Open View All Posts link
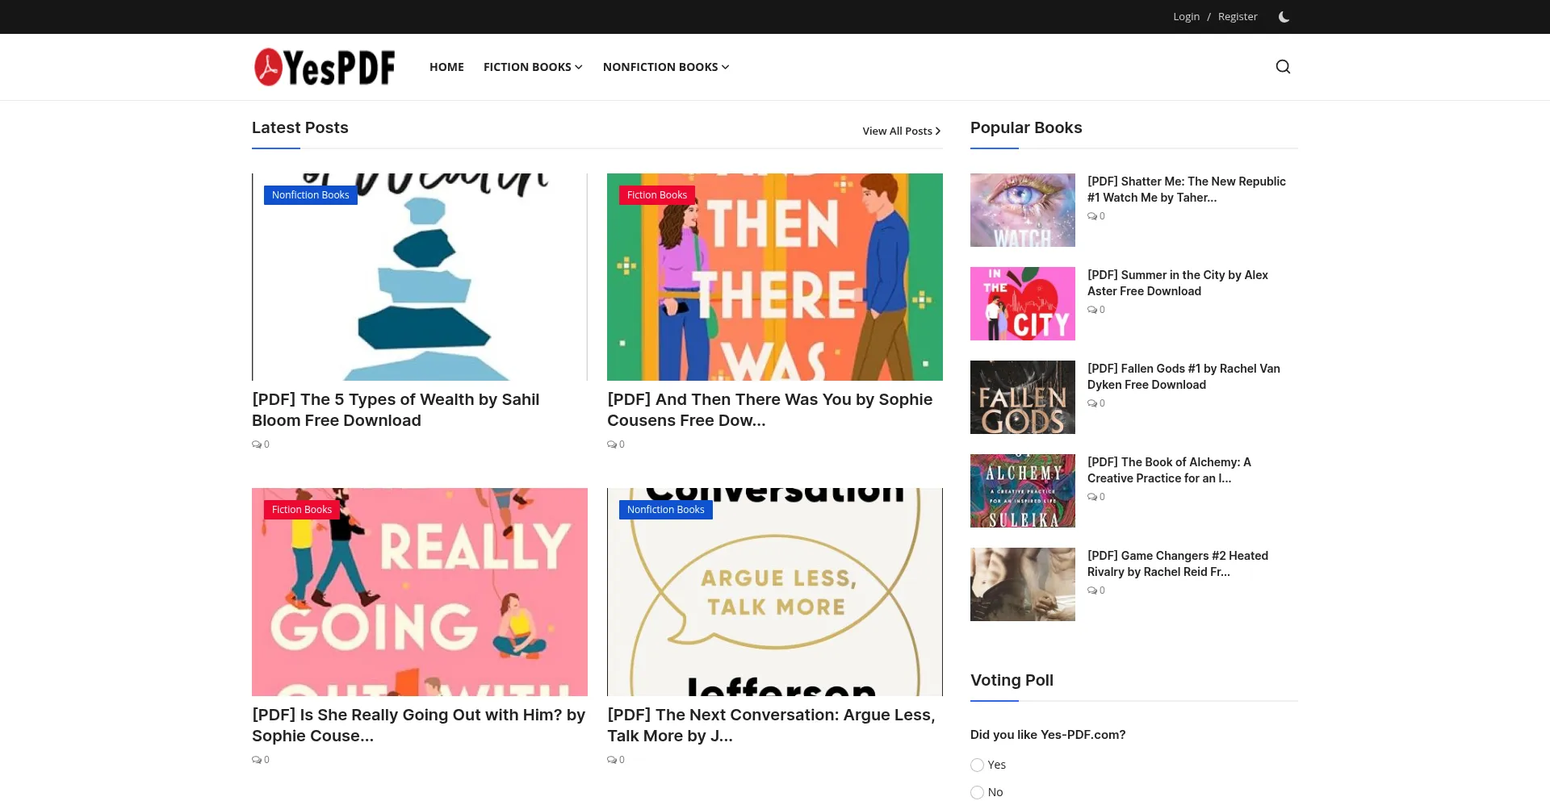The image size is (1550, 801). pyautogui.click(x=902, y=131)
